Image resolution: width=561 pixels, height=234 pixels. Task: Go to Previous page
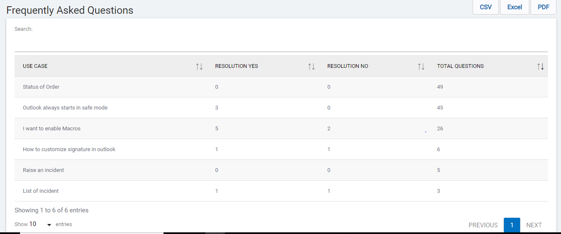483,225
